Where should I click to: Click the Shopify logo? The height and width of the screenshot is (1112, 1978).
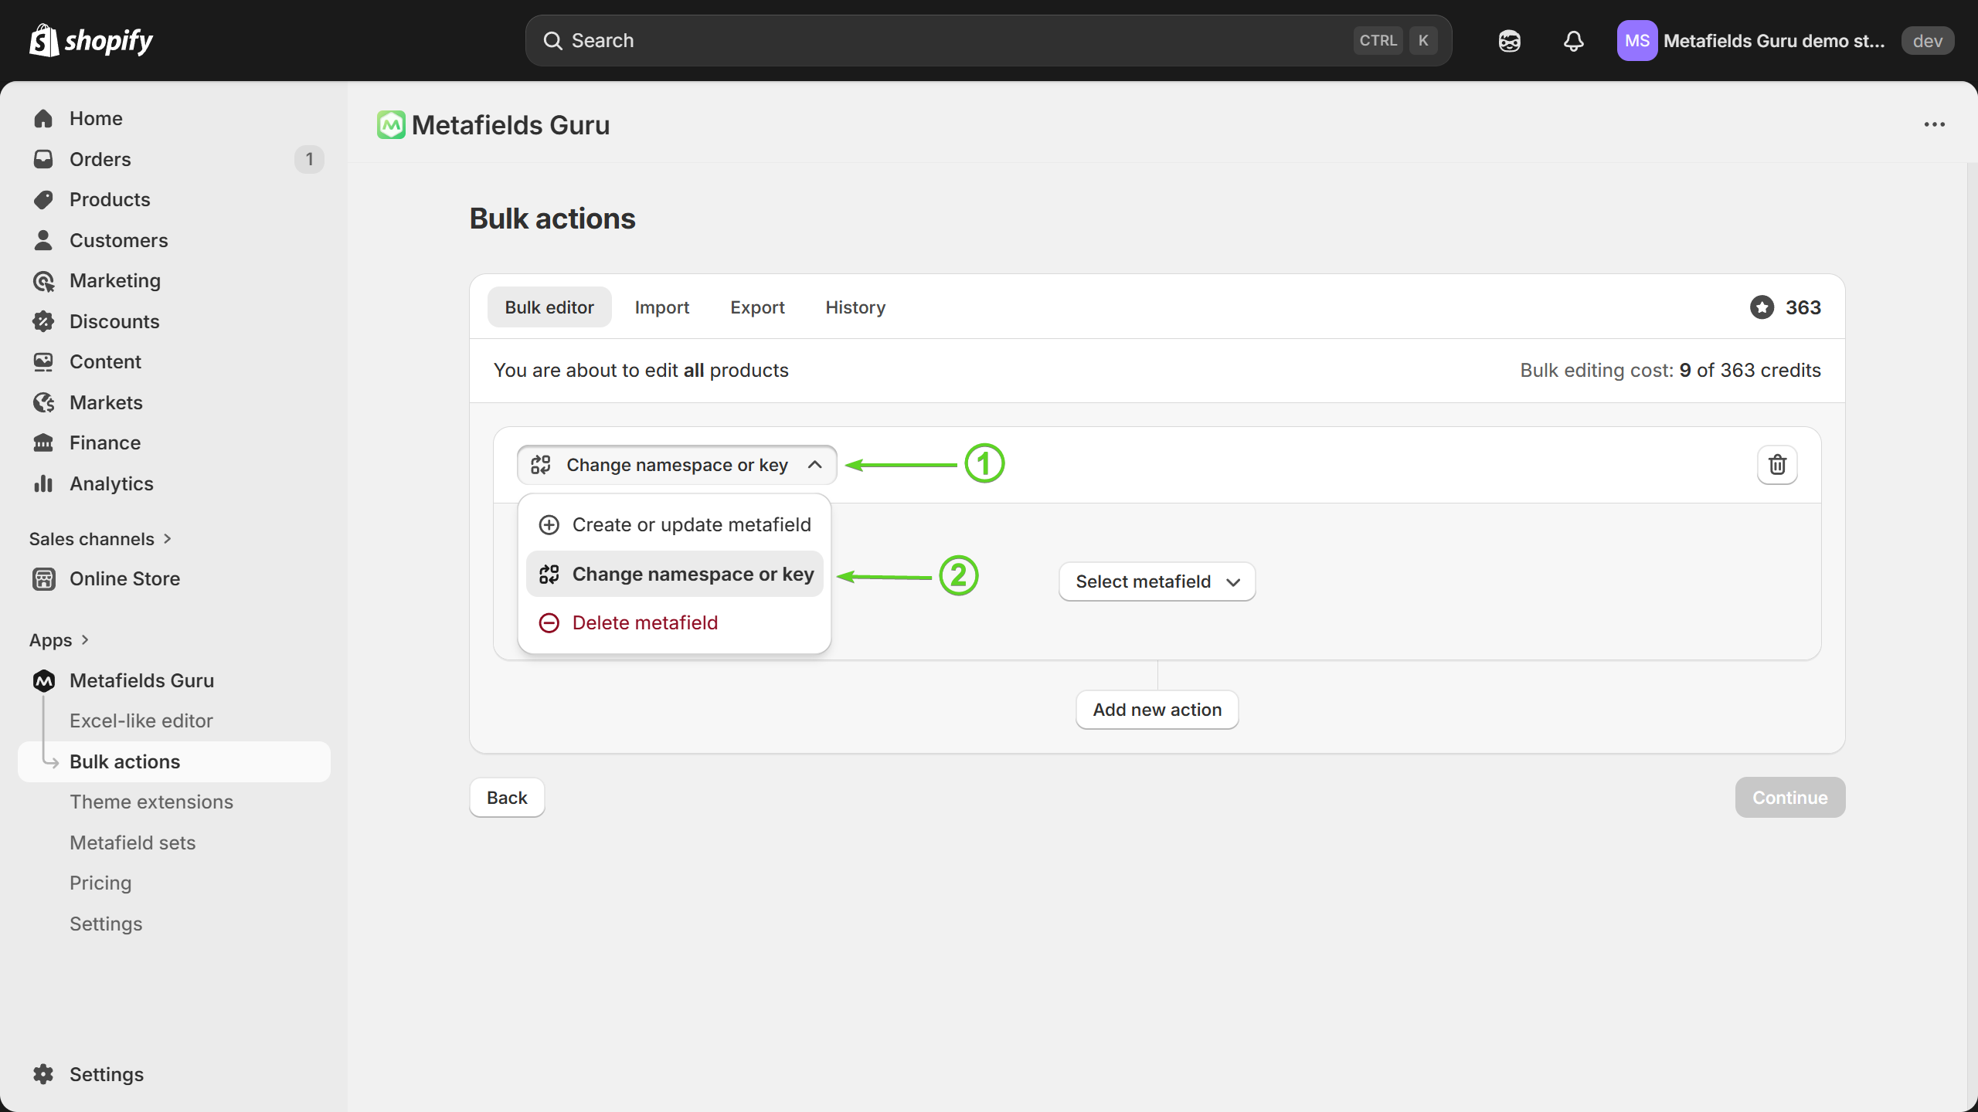pyautogui.click(x=91, y=40)
